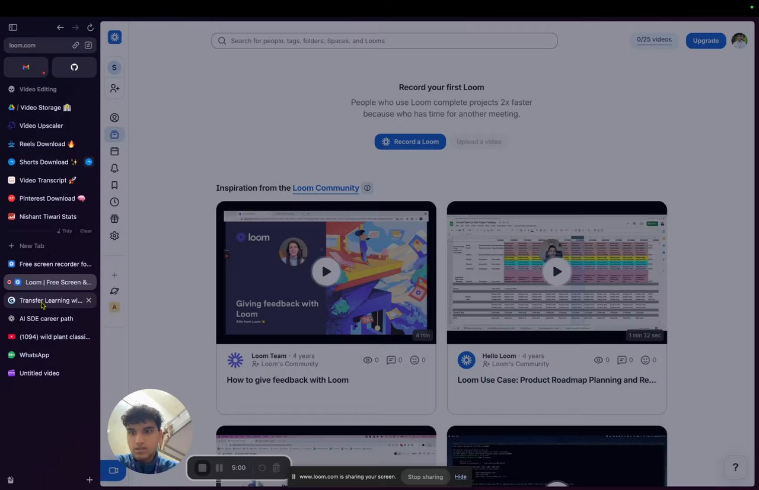Viewport: 759px width, 490px height.
Task: Open Earn free videos gift icon
Action: pyautogui.click(x=114, y=219)
